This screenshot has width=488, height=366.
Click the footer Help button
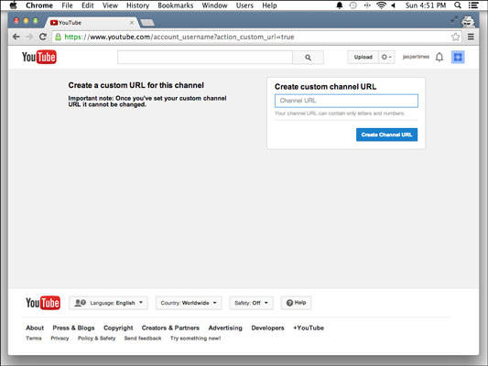click(296, 303)
